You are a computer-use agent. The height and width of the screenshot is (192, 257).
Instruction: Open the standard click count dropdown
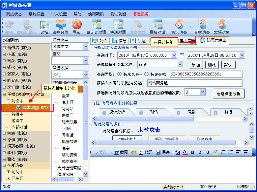point(203,92)
